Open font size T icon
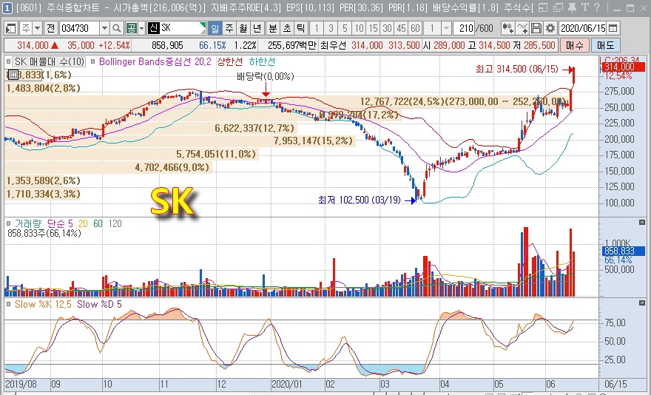Screen dimensions: 651x395 click(585, 7)
